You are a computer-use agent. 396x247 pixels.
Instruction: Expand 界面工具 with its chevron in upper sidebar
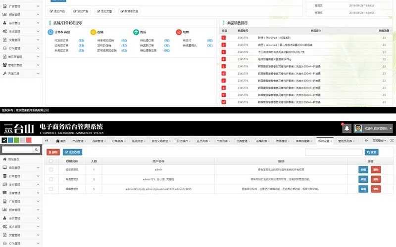pyautogui.click(x=38, y=73)
